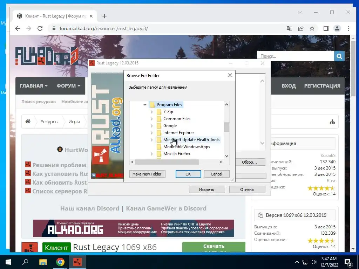Click Make New Folder button
The image size is (359, 269).
click(x=147, y=174)
